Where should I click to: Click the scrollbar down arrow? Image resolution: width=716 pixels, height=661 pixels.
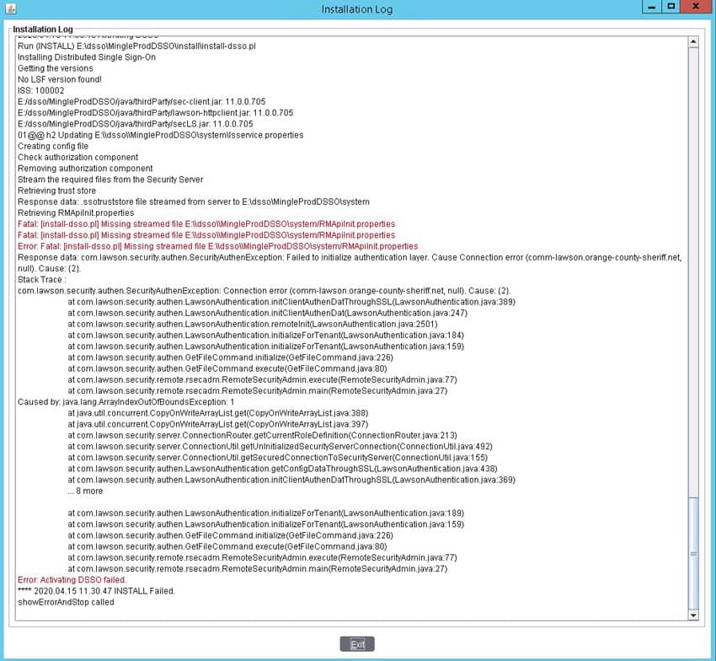pyautogui.click(x=693, y=615)
